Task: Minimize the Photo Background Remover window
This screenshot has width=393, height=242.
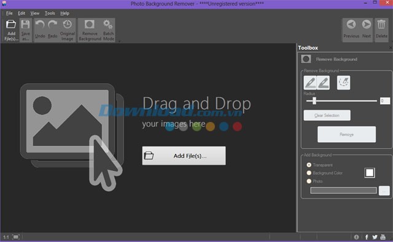Action: (x=365, y=3)
